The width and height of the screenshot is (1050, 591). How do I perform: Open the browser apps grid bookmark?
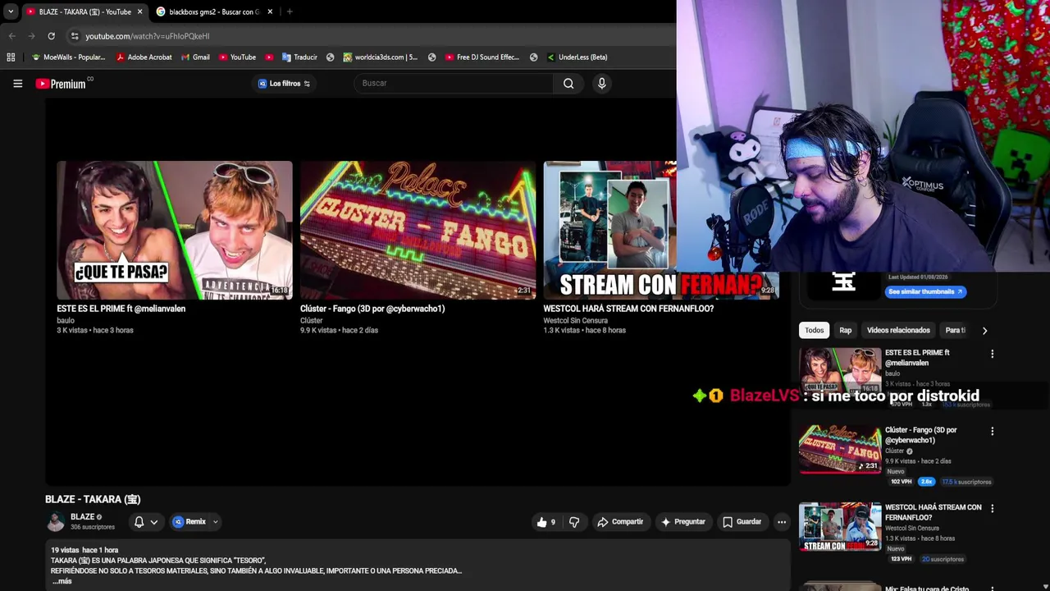11,57
